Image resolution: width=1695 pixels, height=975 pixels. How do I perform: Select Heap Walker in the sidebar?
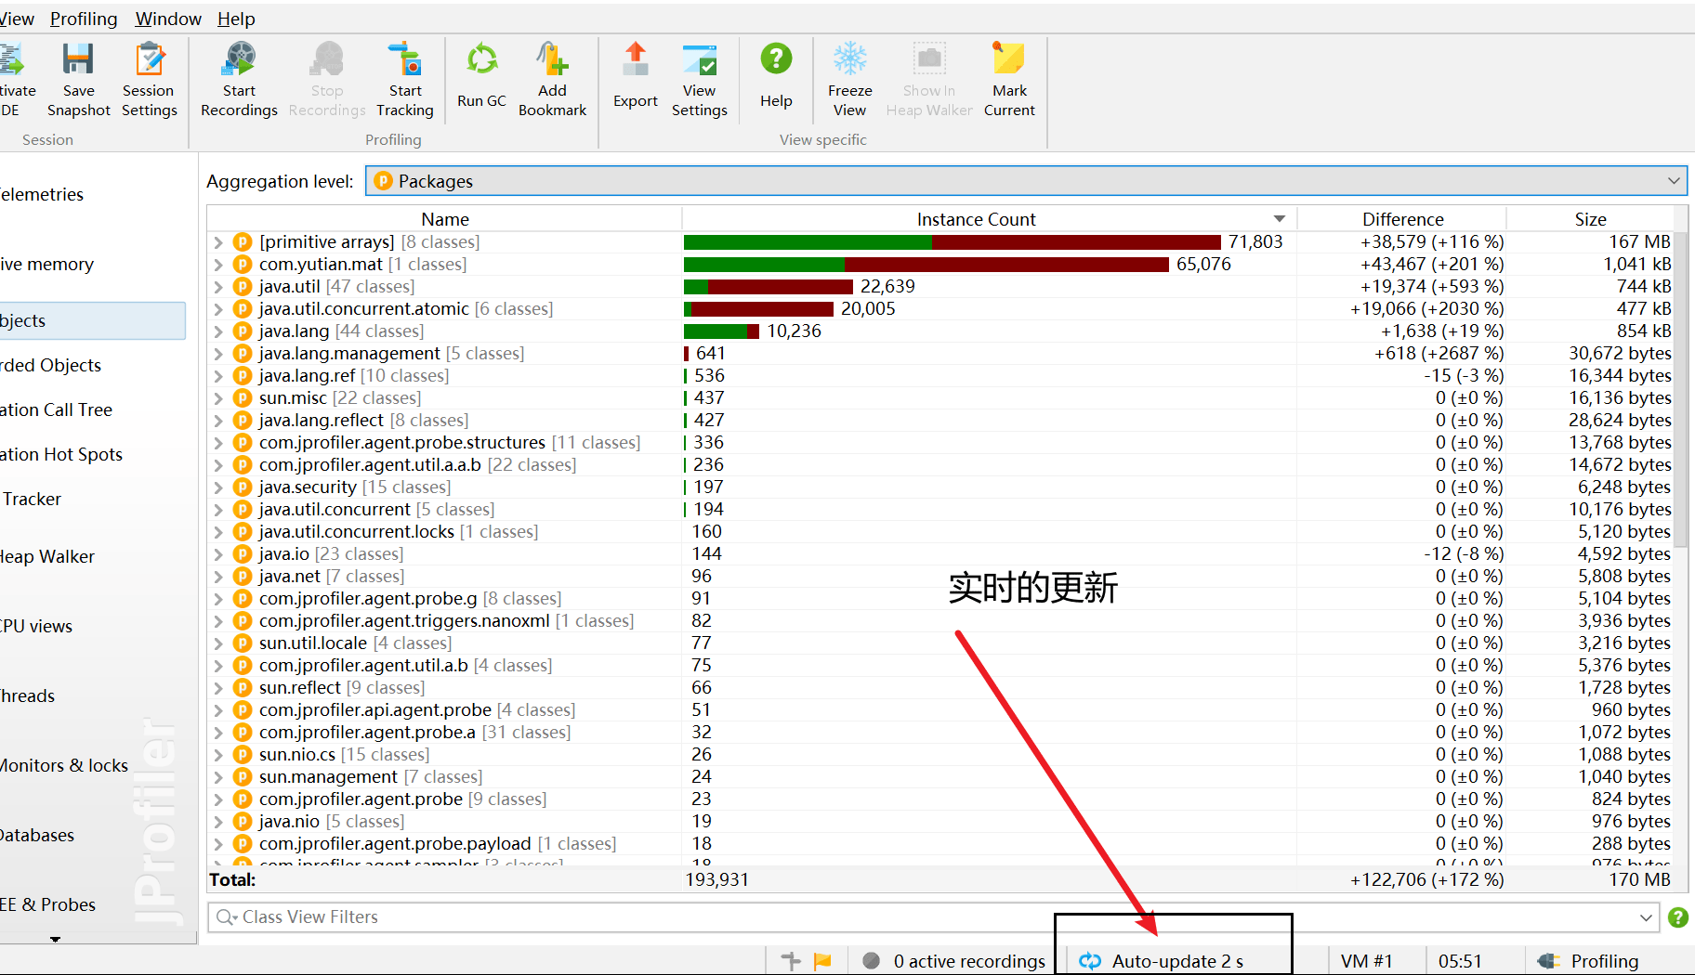[48, 556]
